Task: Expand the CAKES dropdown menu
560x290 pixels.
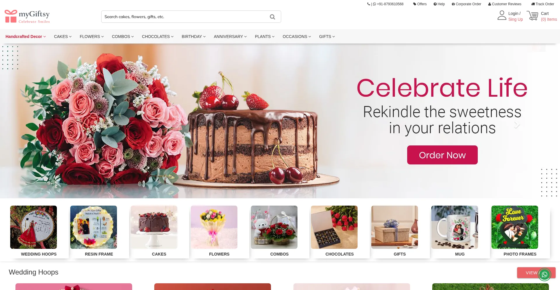Action: click(x=63, y=37)
